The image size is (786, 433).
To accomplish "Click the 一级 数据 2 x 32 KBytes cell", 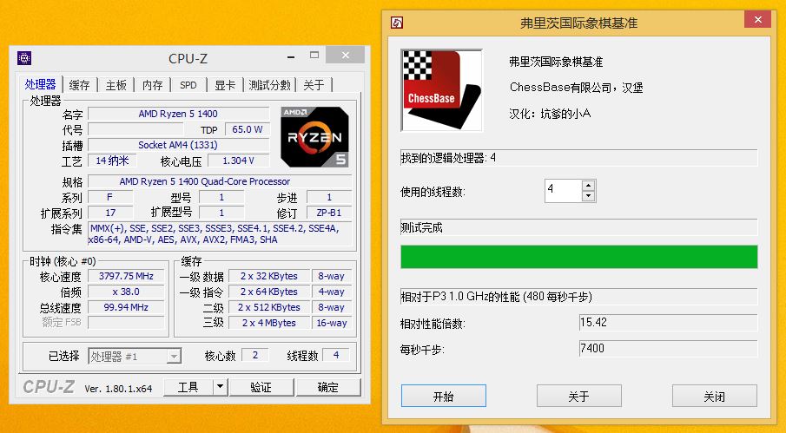I will point(269,276).
